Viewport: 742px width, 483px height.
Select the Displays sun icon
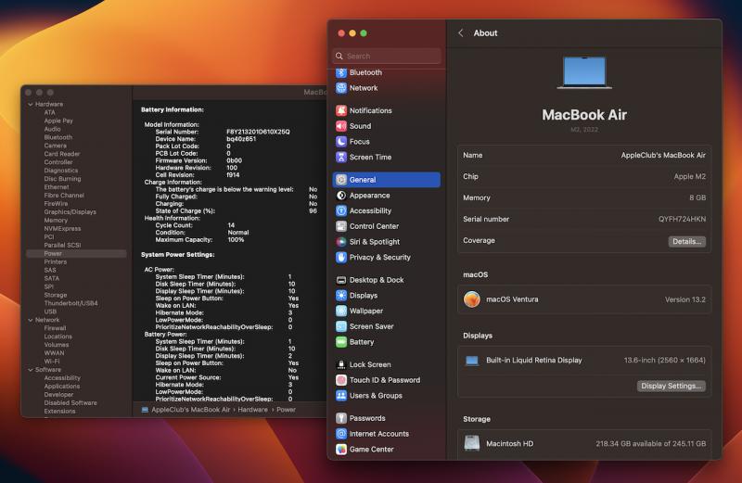341,296
